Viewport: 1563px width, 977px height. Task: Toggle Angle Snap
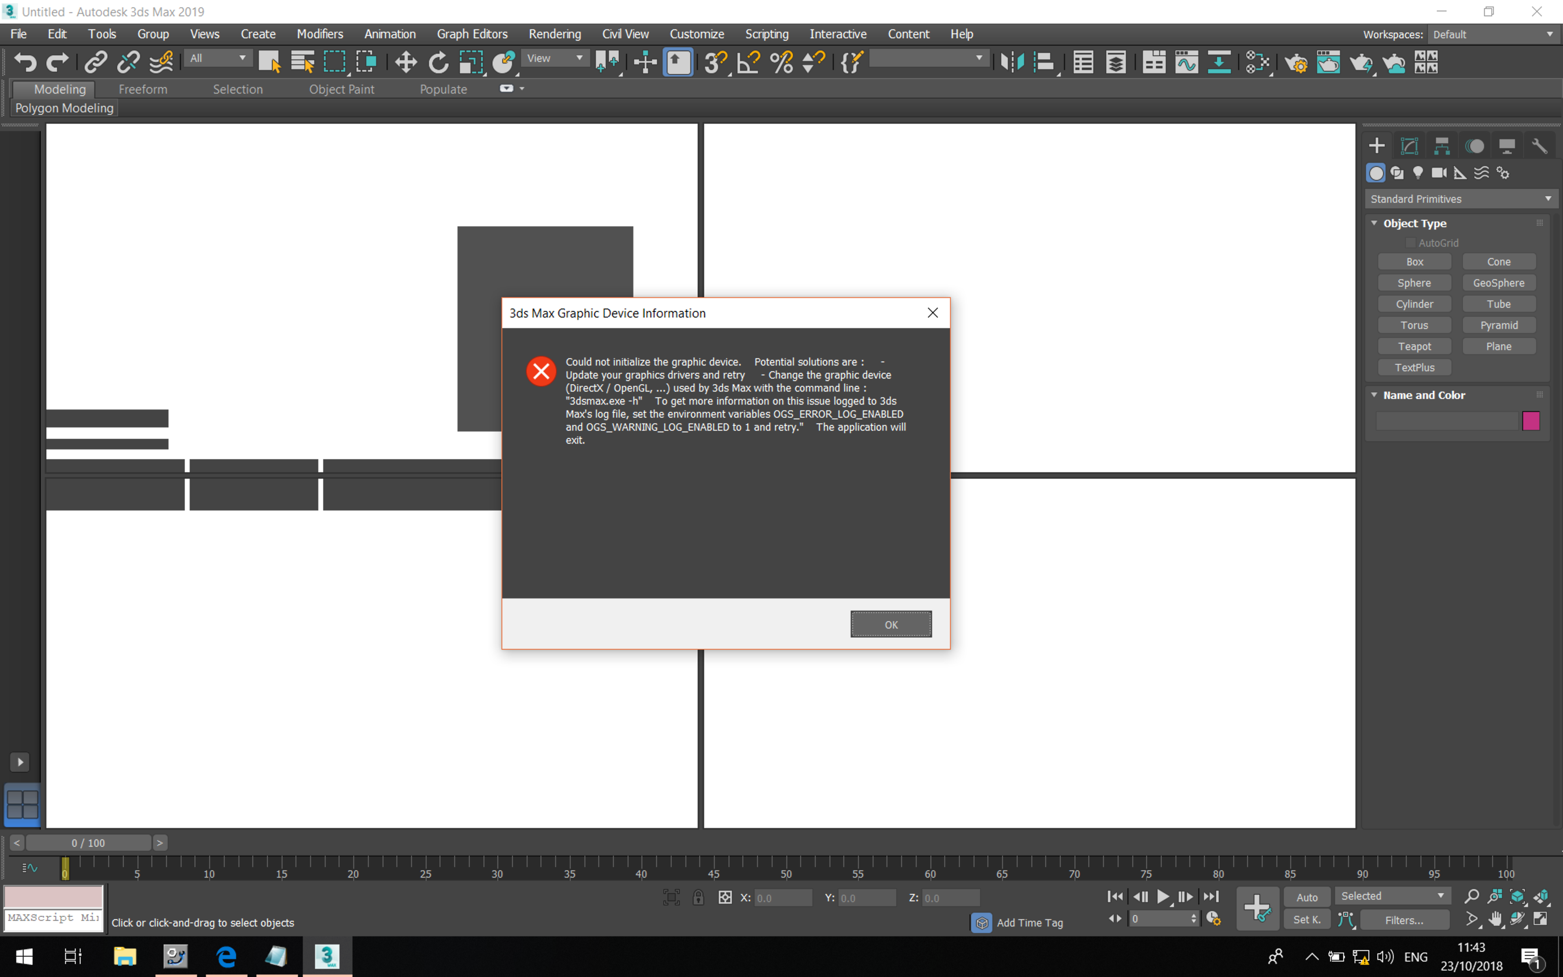coord(749,62)
